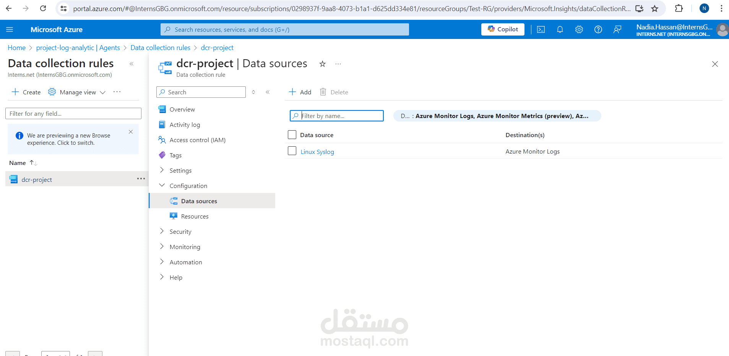Toggle expand/collapse all menu groups
Screen dimensions: 729x356
coord(253,92)
